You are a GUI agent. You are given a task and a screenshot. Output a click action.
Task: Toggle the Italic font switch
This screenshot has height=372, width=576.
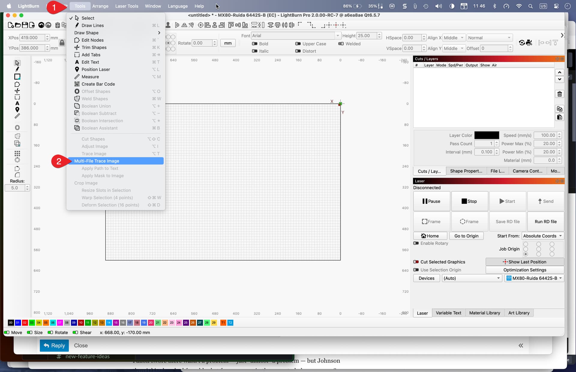pyautogui.click(x=255, y=51)
